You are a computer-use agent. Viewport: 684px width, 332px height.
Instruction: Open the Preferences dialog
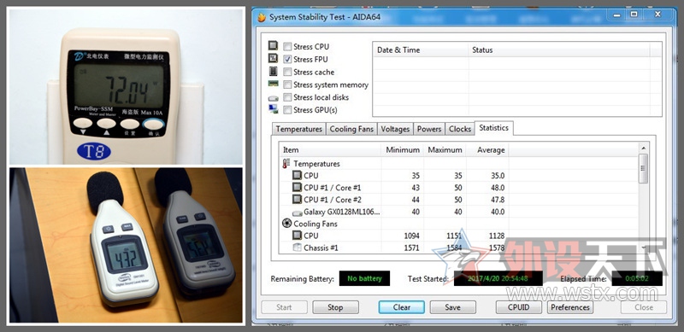click(569, 307)
